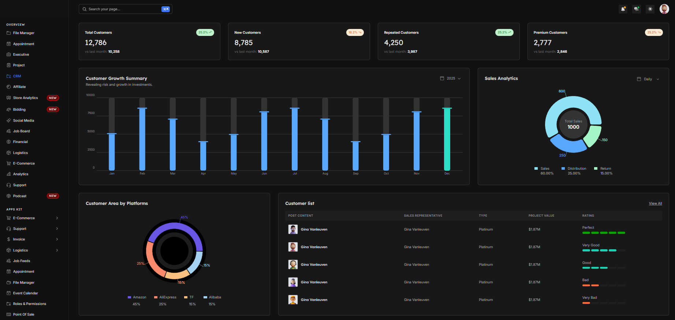This screenshot has height=320, width=675.
Task: Click the settings gear icon in header
Action: click(650, 9)
